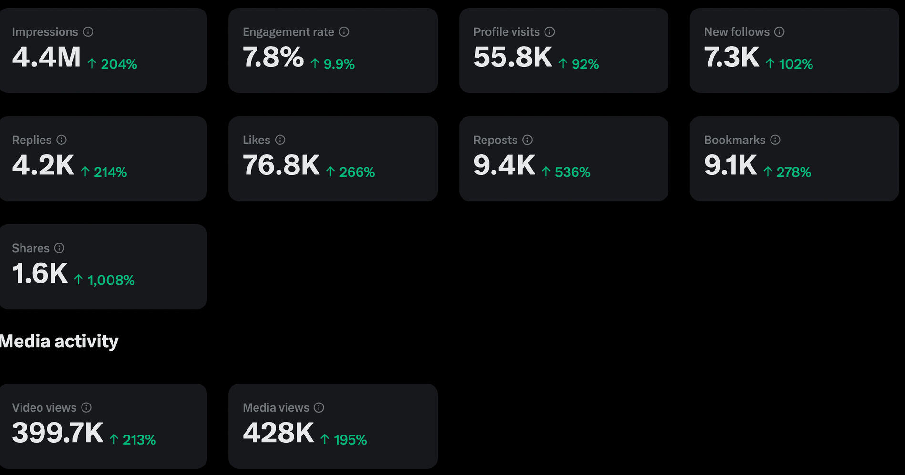Click the Replies info icon
This screenshot has width=905, height=475.
[62, 140]
